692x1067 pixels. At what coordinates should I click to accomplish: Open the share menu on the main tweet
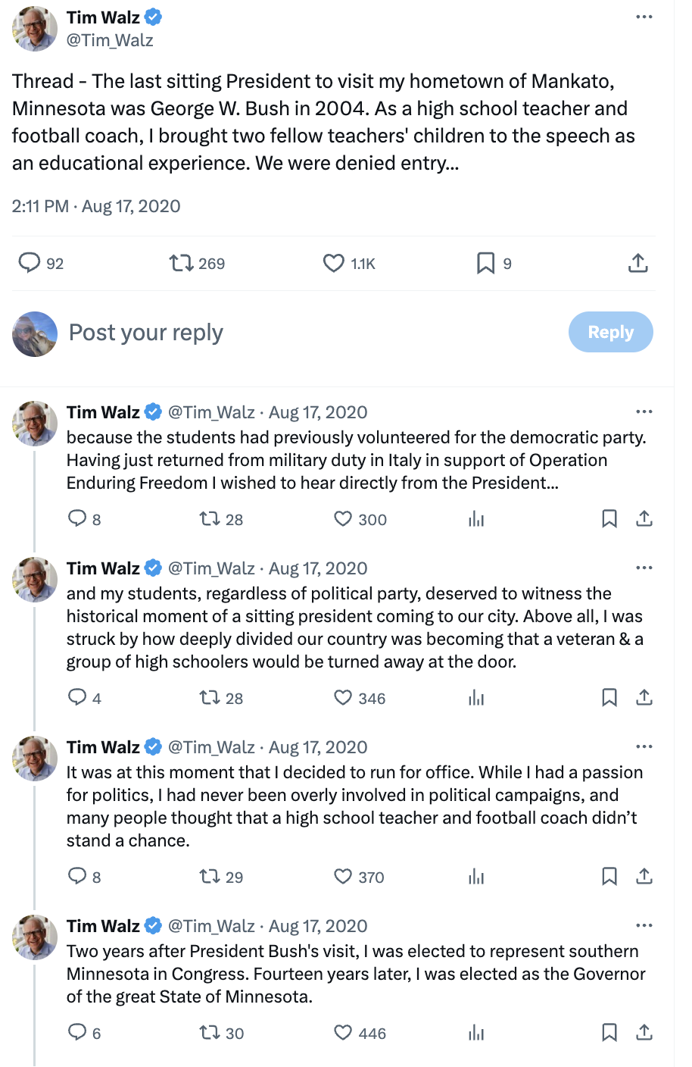[x=637, y=262]
